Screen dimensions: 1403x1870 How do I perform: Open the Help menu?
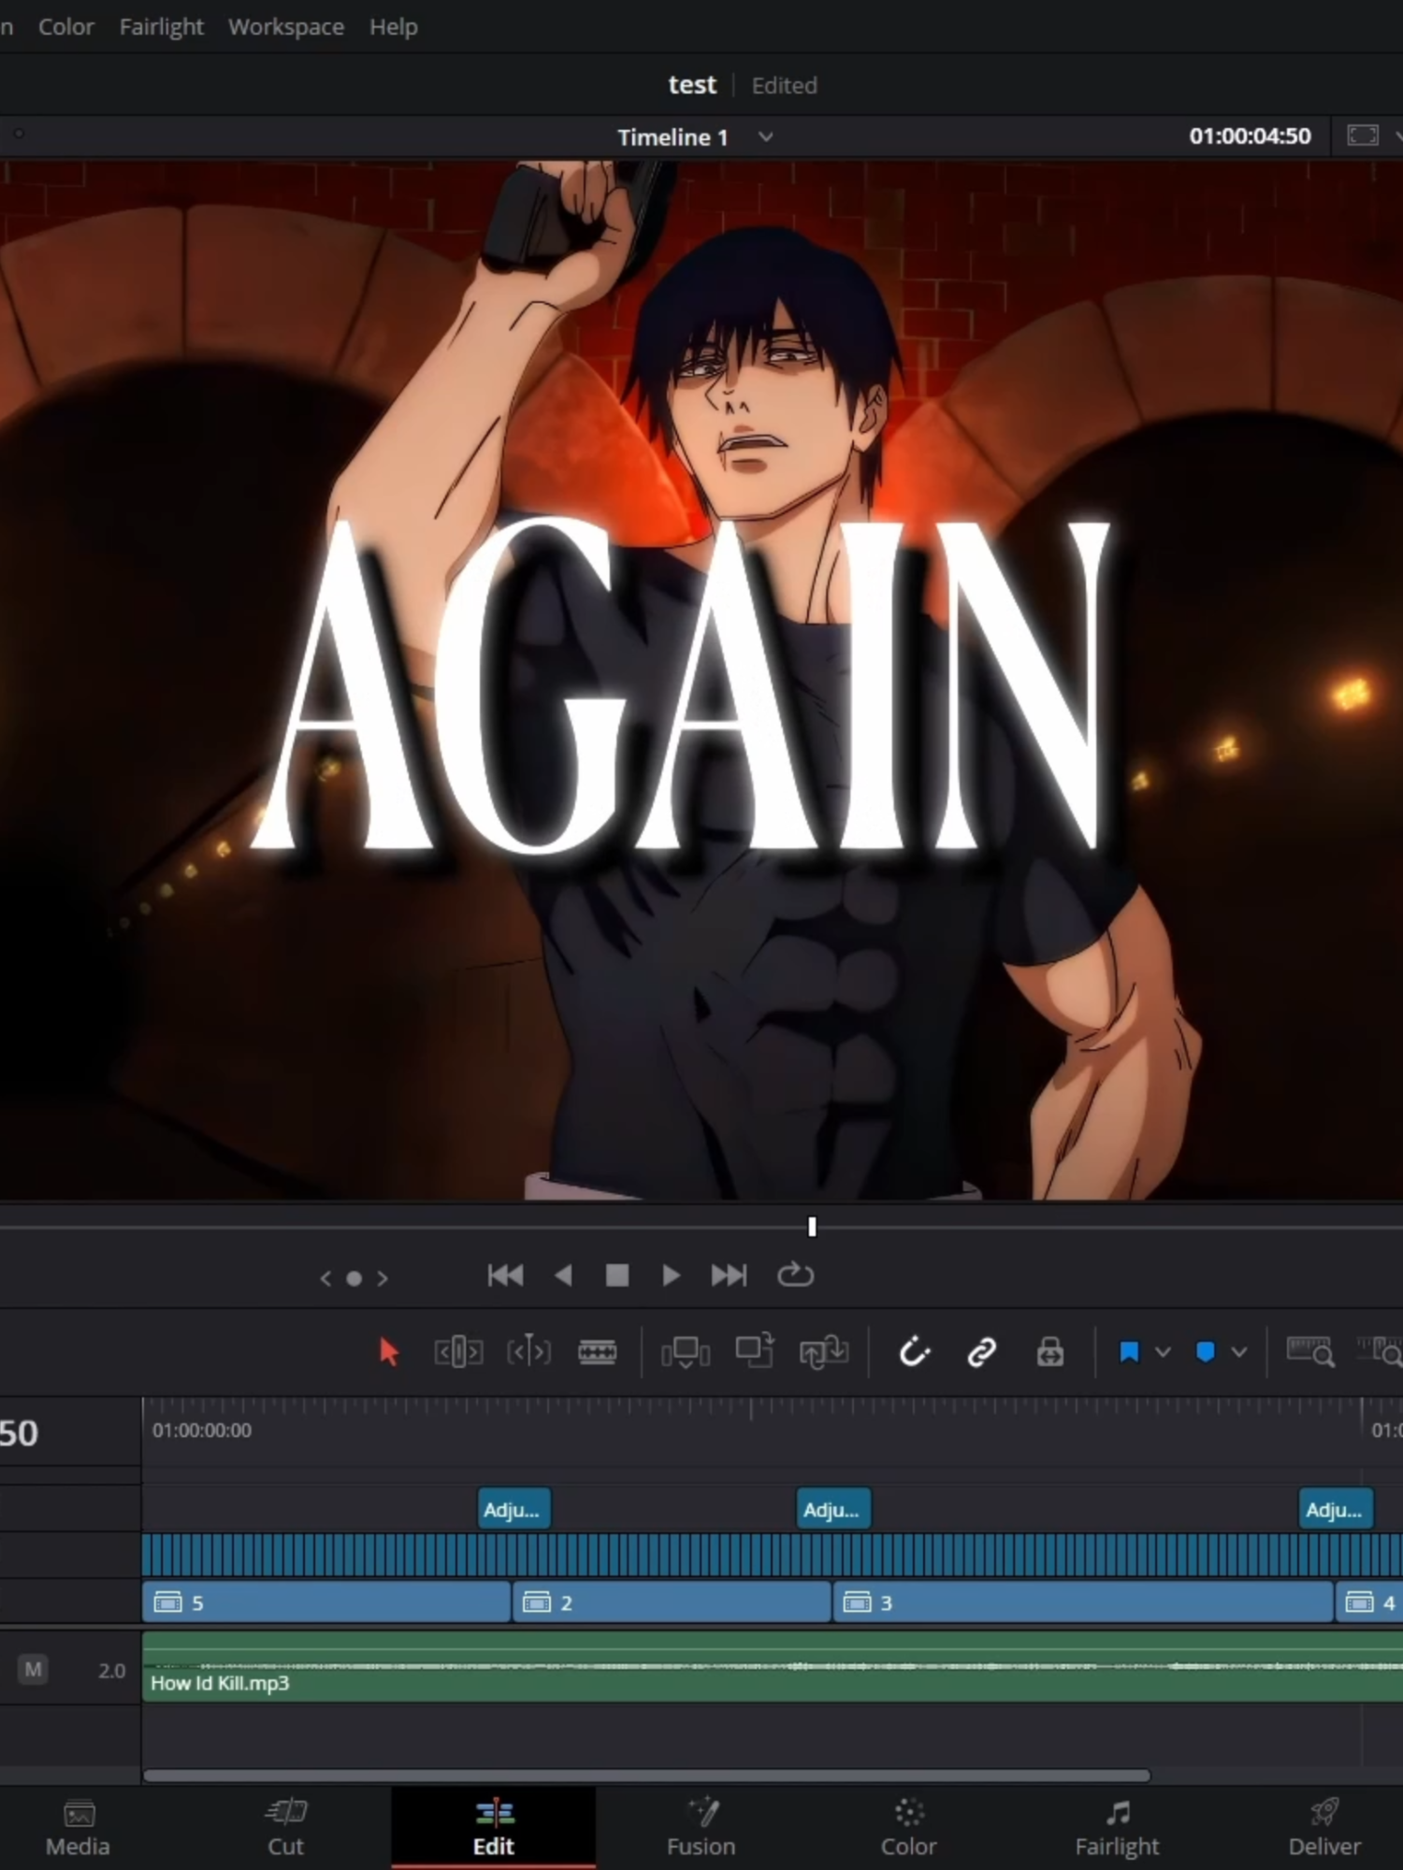coord(393,27)
